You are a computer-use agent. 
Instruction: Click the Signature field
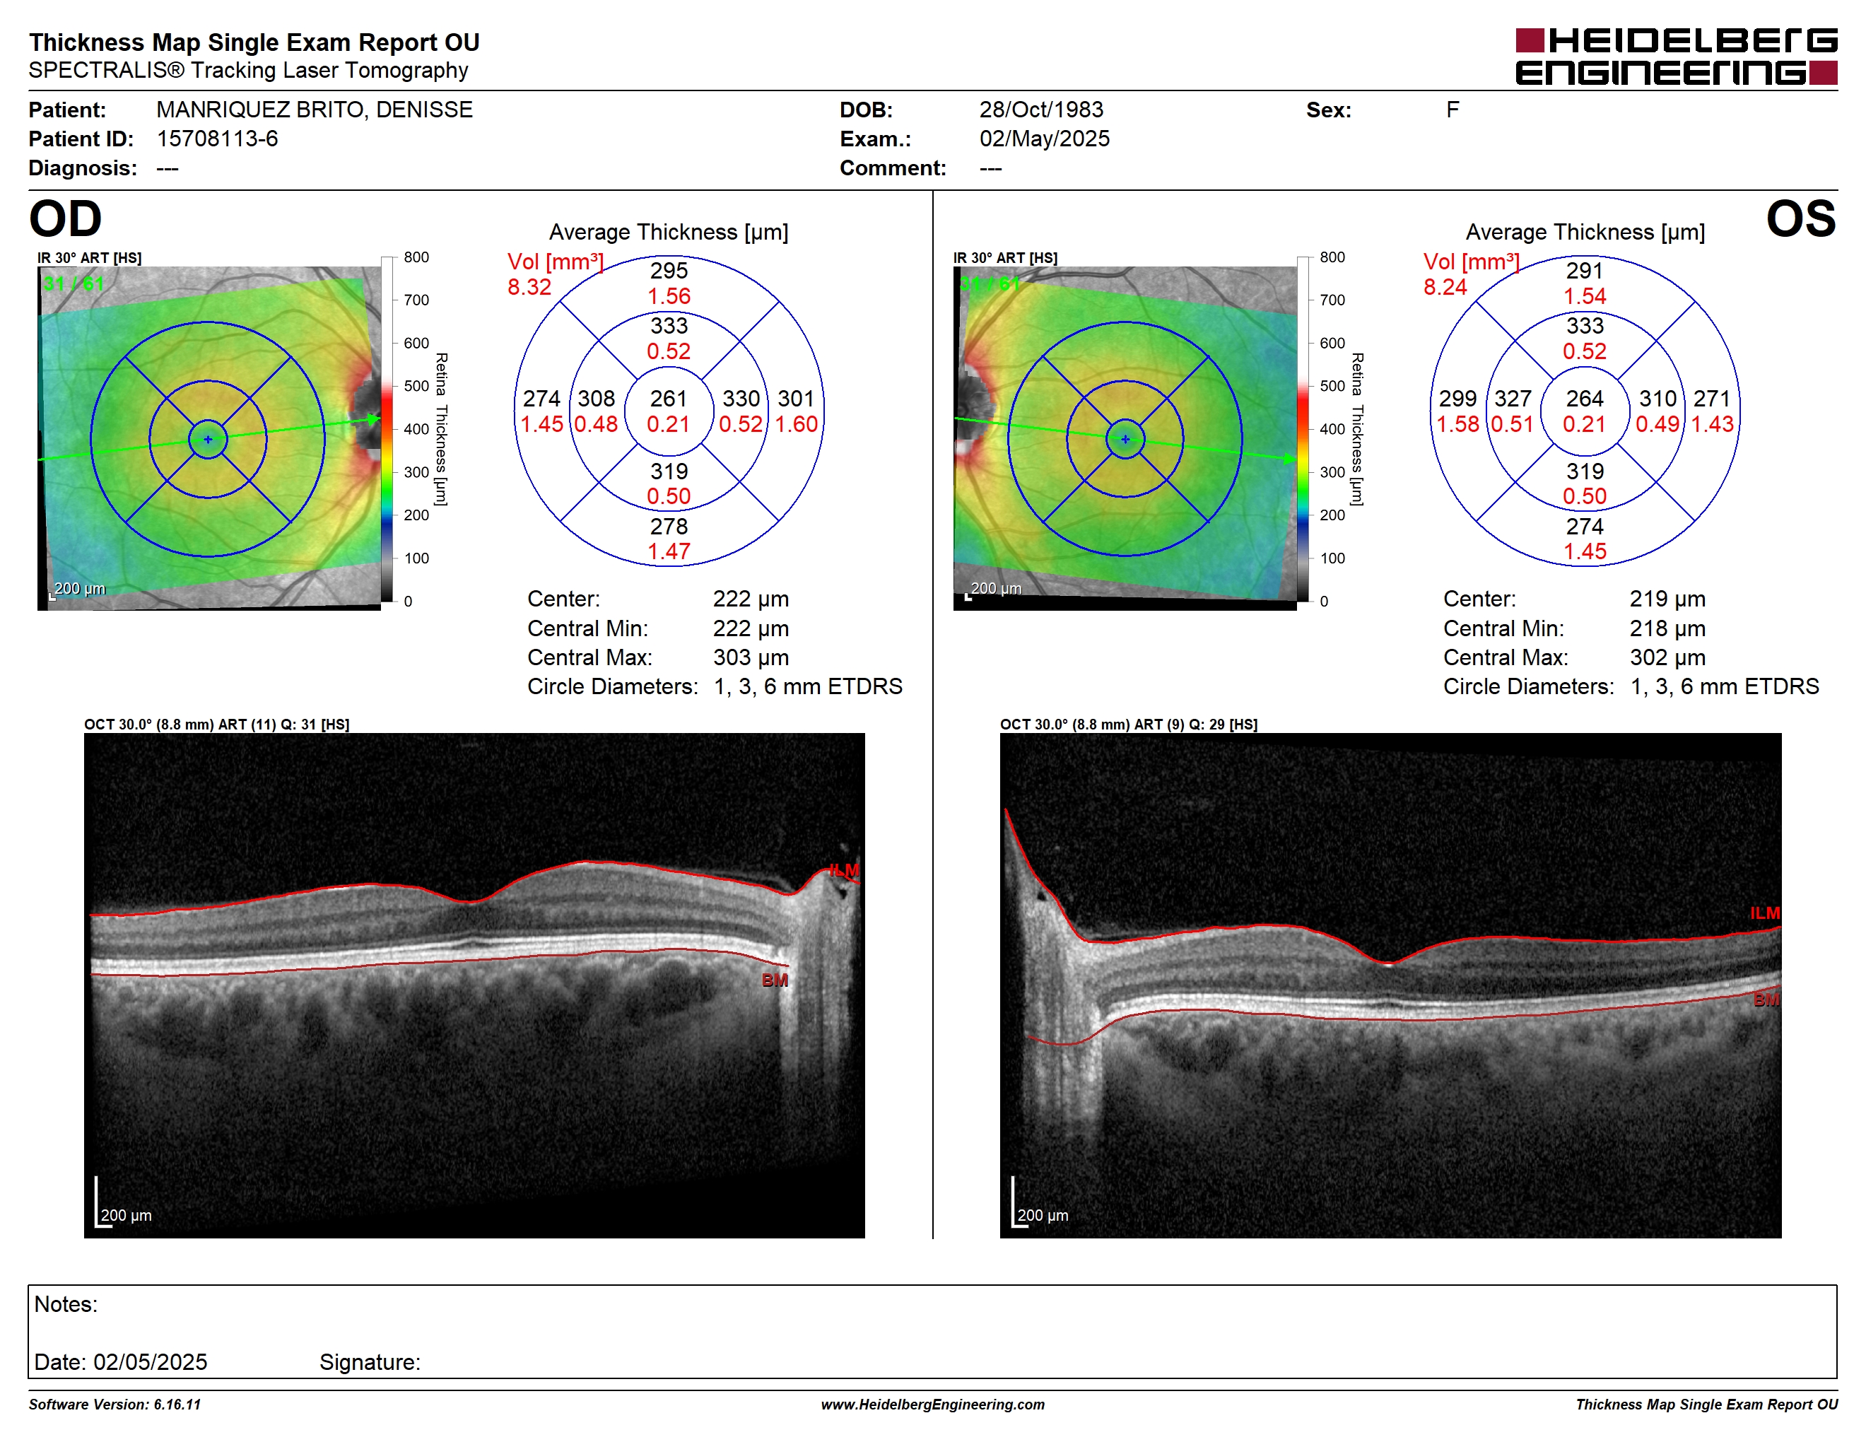pyautogui.click(x=370, y=1361)
